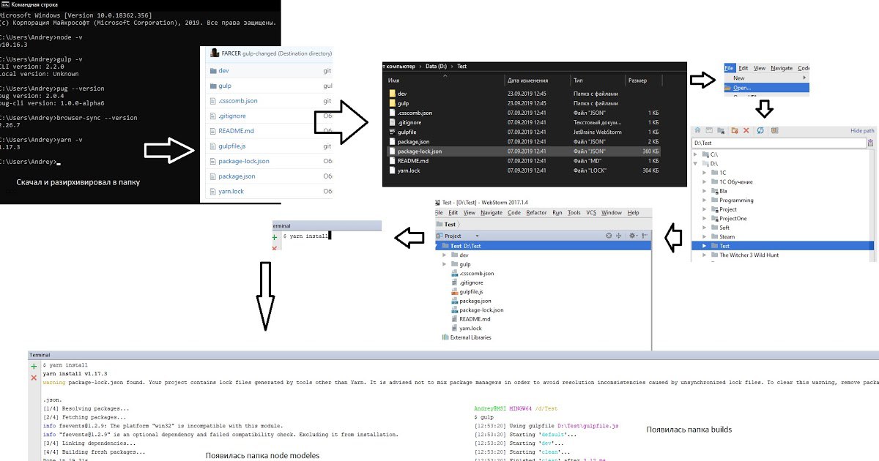Image resolution: width=879 pixels, height=461 pixels.
Task: Click the Hide path link in file chooser
Action: [862, 130]
